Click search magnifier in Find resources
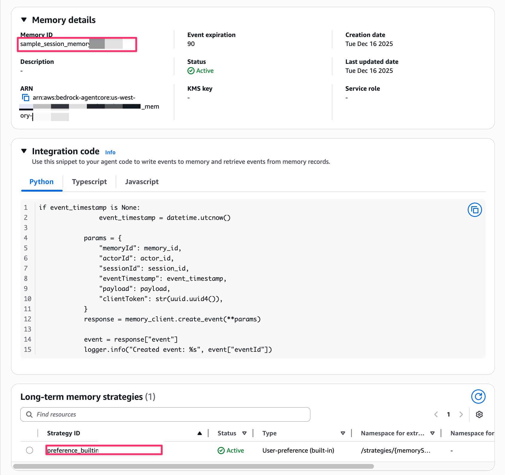 (x=29, y=414)
